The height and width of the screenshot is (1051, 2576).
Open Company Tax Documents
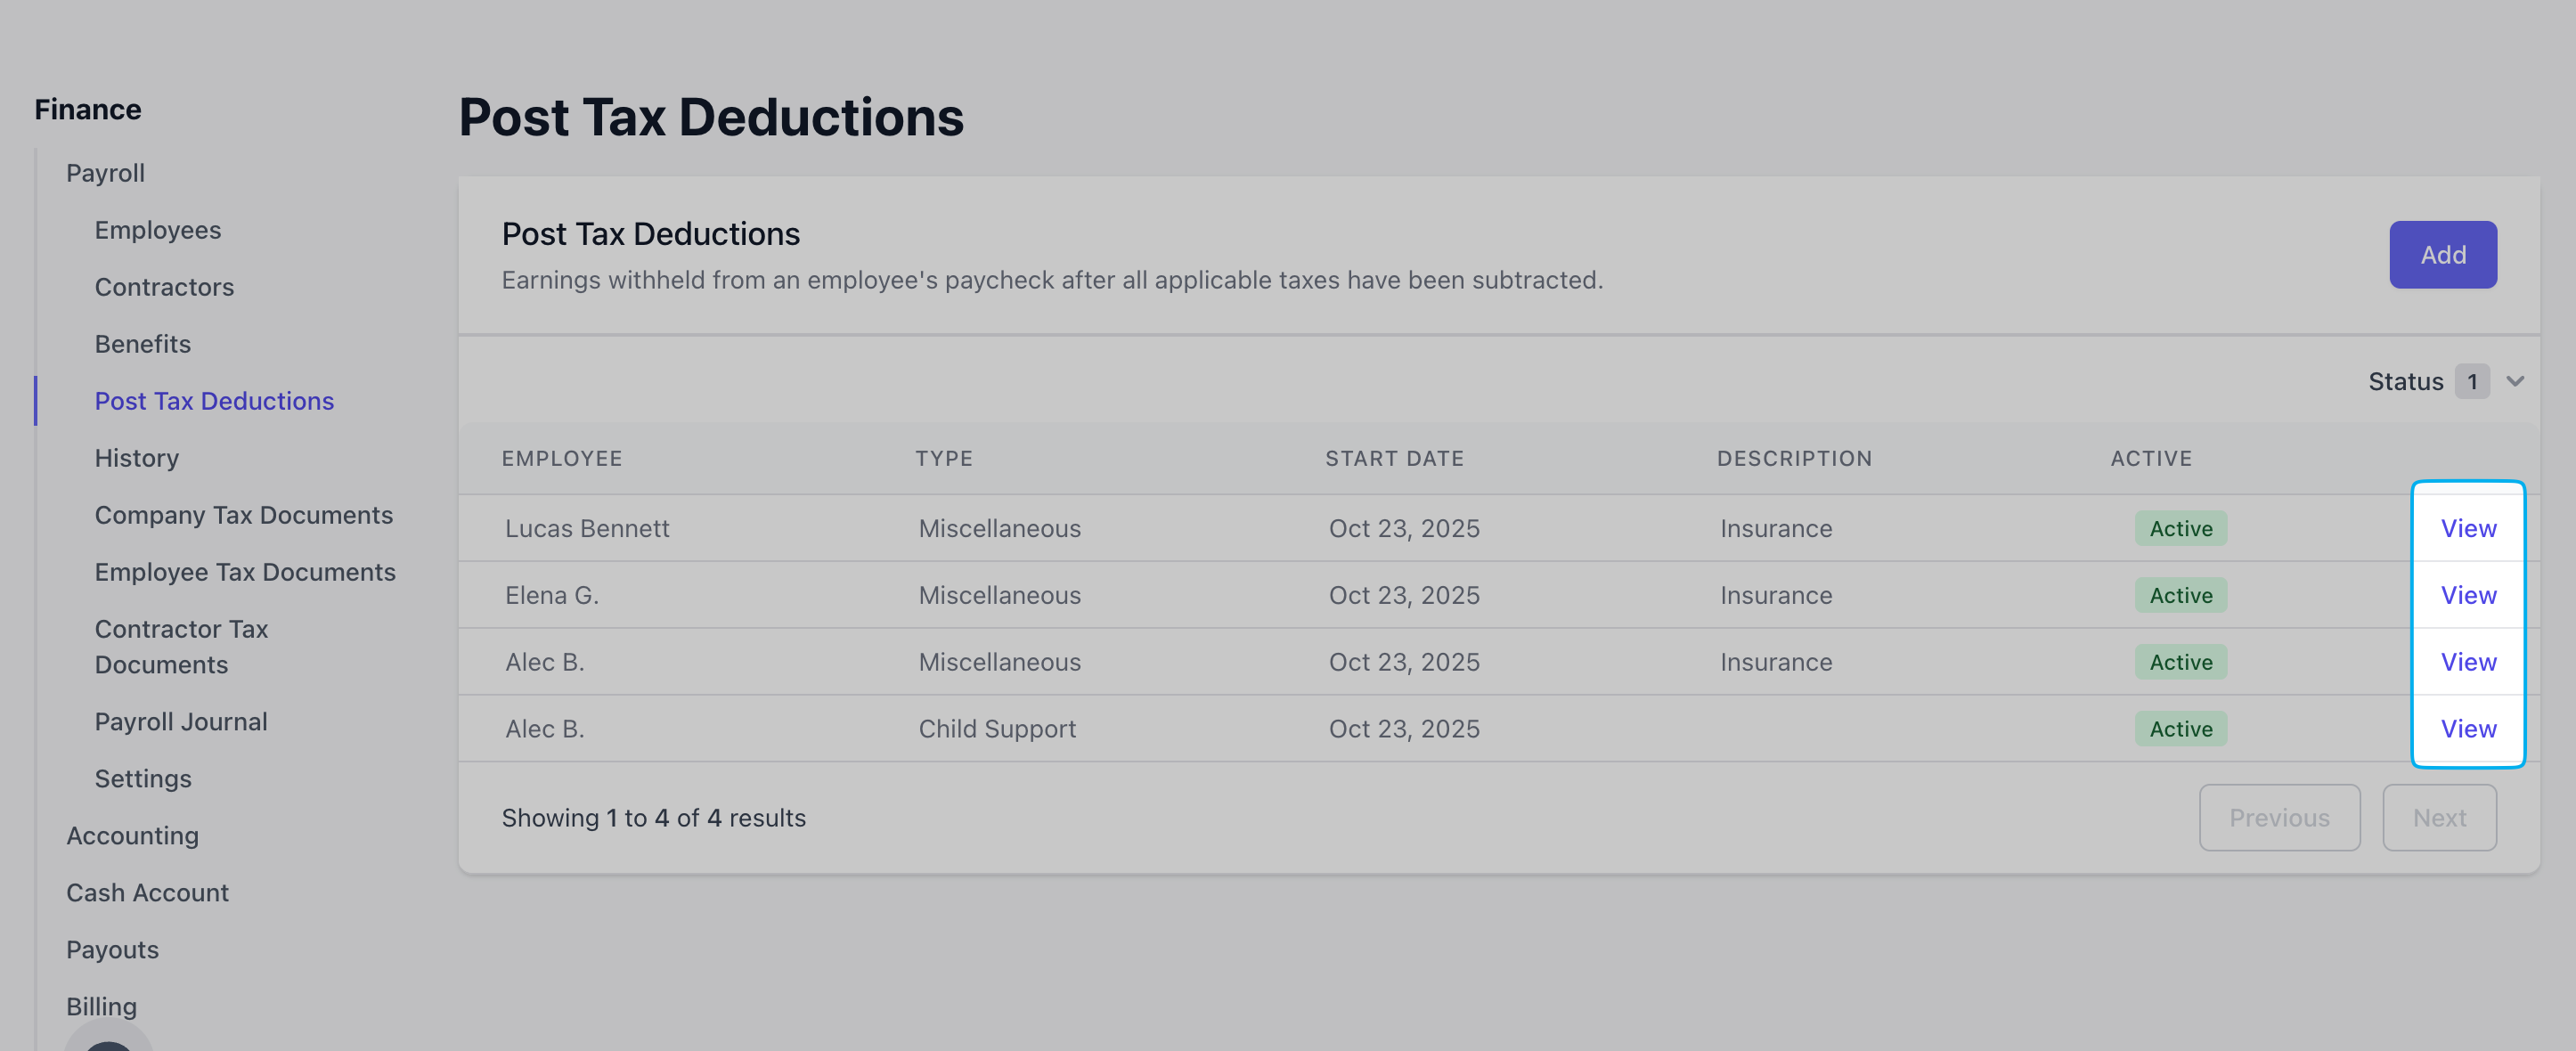243,515
